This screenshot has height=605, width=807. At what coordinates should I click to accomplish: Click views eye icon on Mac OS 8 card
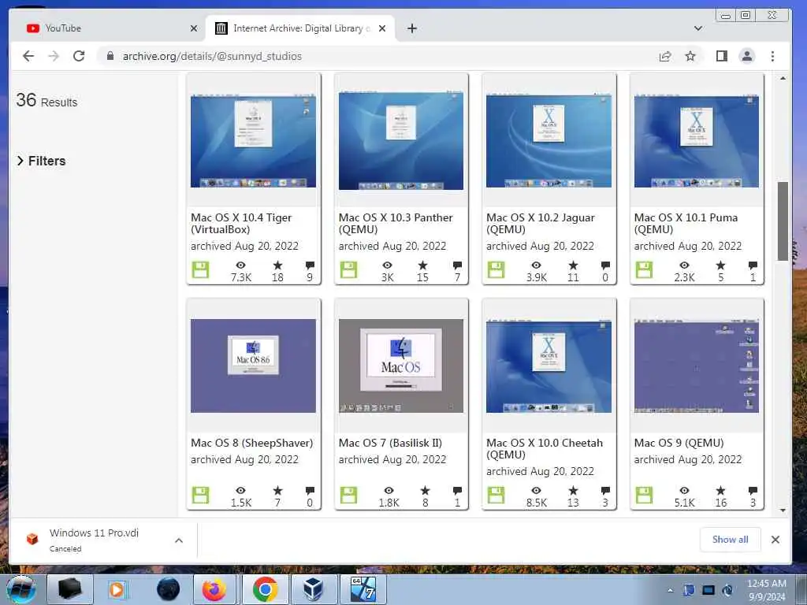(x=240, y=491)
